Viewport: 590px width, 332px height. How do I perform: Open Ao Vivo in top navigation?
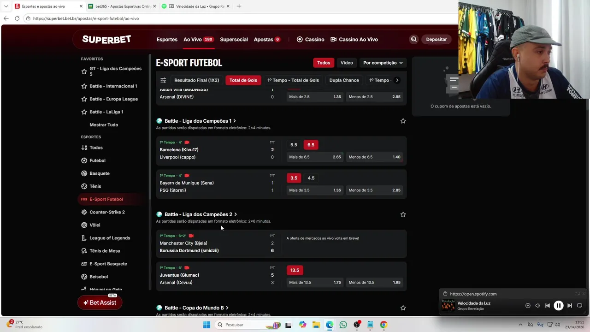pos(198,39)
